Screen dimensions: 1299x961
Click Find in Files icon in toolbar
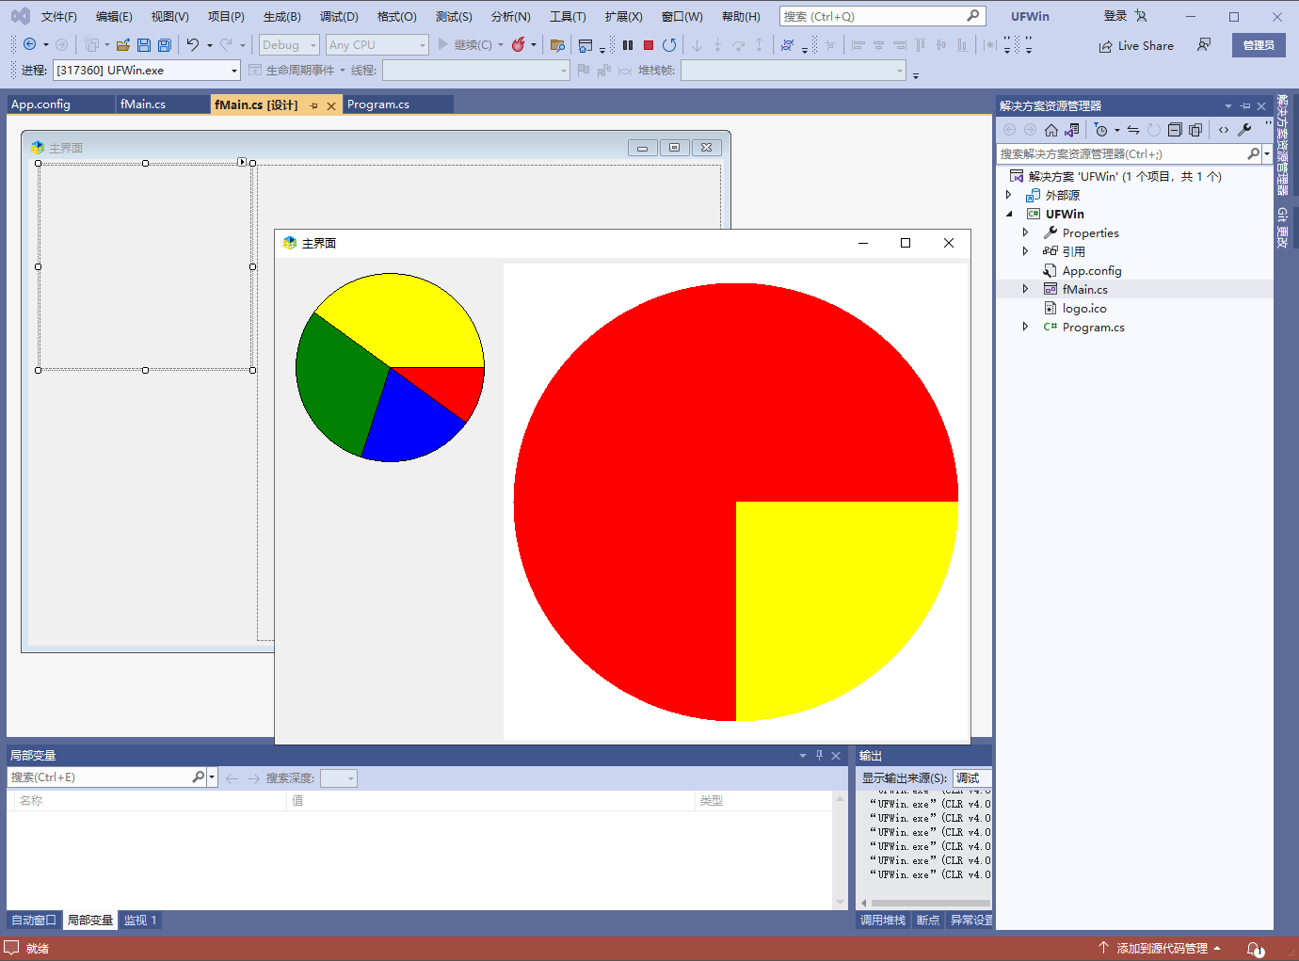(x=557, y=45)
